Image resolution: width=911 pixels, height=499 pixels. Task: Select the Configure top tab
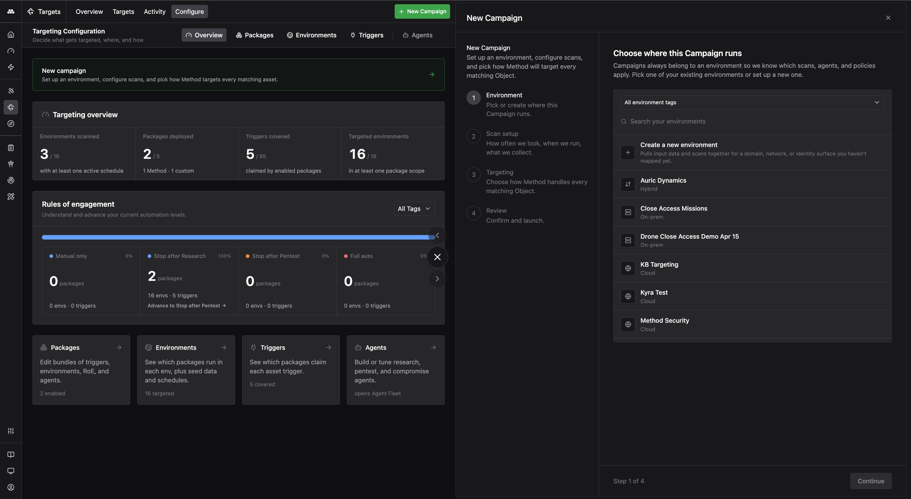coord(189,11)
